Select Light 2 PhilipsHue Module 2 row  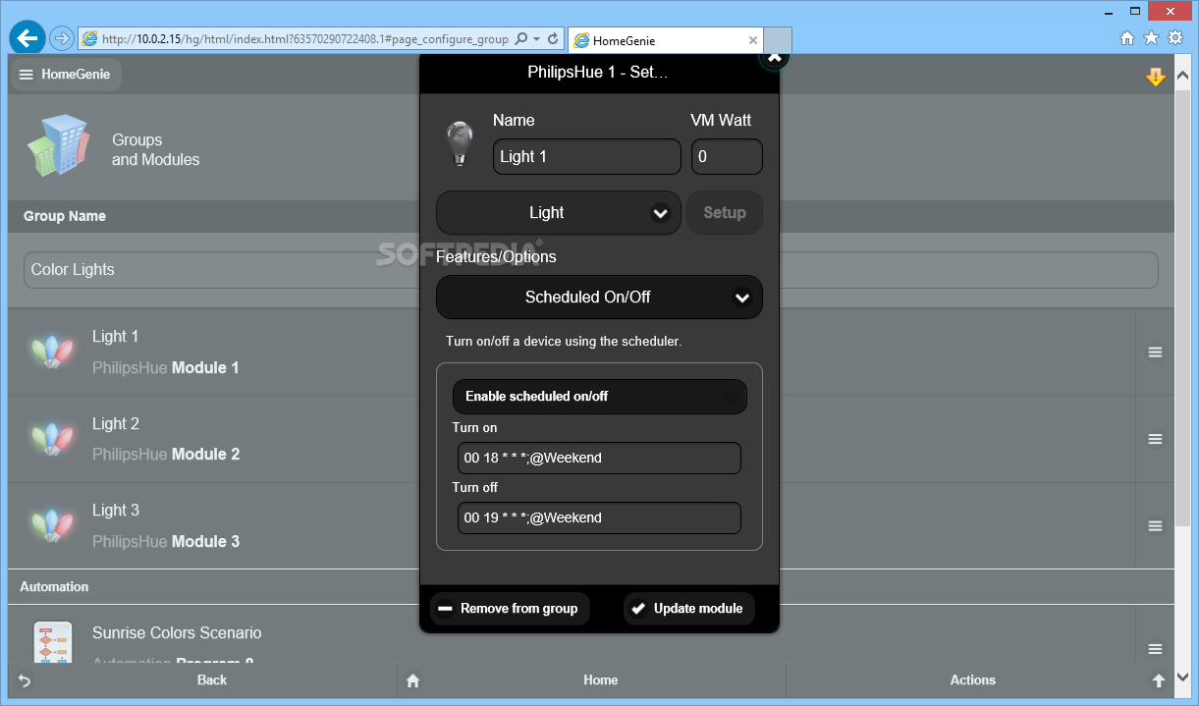click(572, 439)
